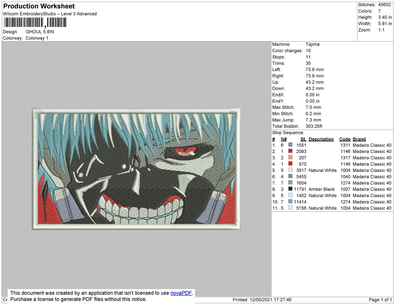Click code 1311 in stop 1
395x305 pixels.
[345, 145]
